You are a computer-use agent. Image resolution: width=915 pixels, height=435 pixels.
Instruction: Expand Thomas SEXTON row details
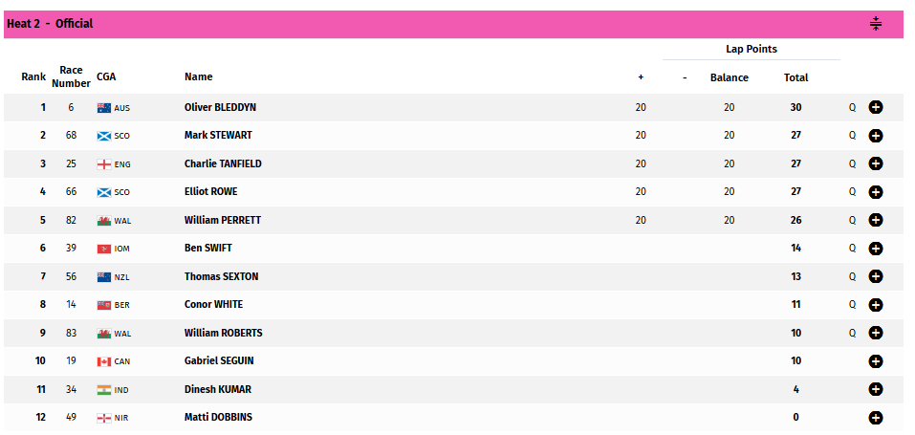(x=875, y=276)
